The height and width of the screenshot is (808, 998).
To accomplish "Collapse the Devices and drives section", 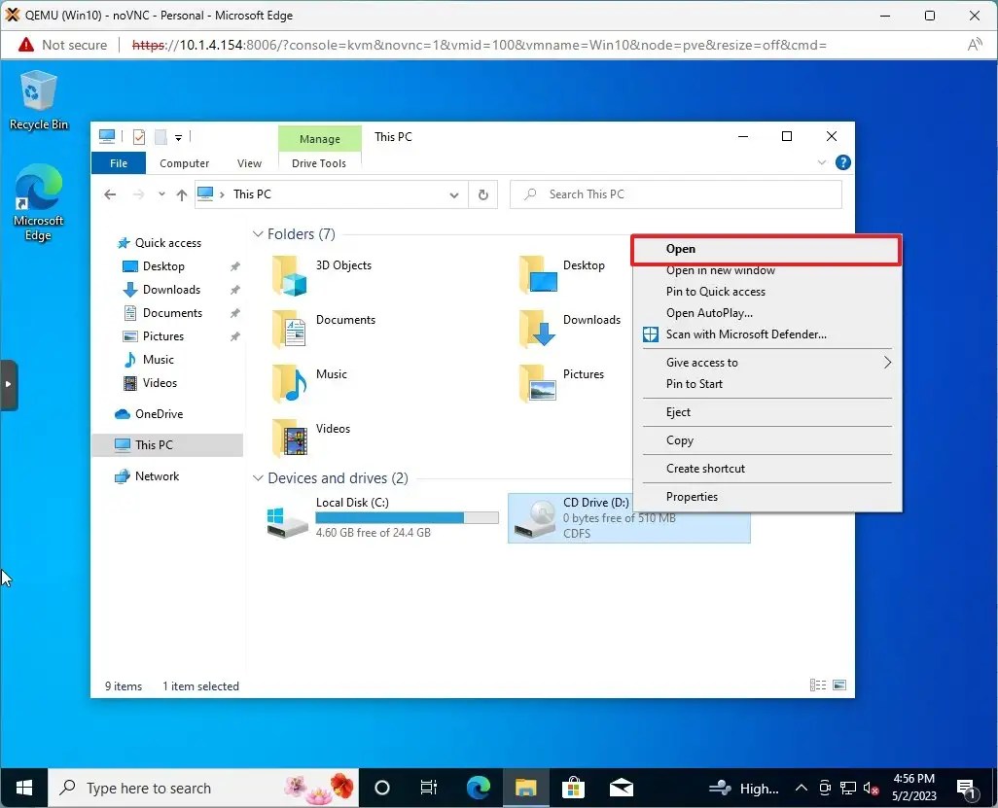I will click(257, 477).
